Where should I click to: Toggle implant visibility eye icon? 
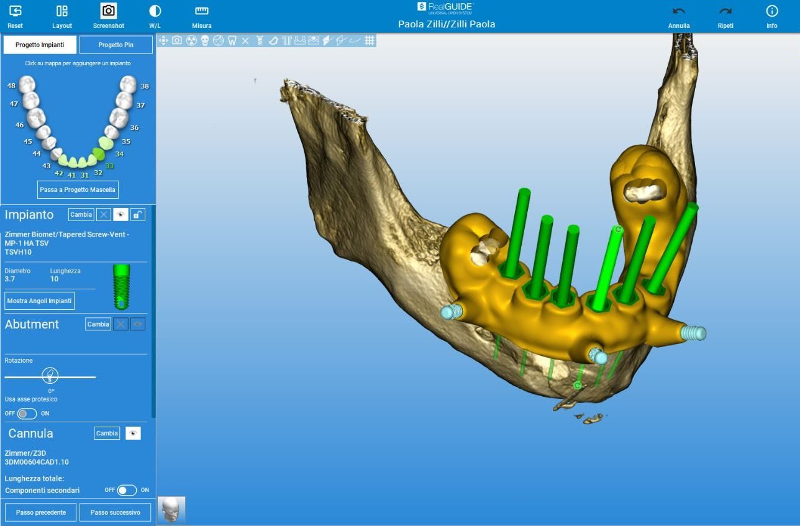pyautogui.click(x=121, y=215)
